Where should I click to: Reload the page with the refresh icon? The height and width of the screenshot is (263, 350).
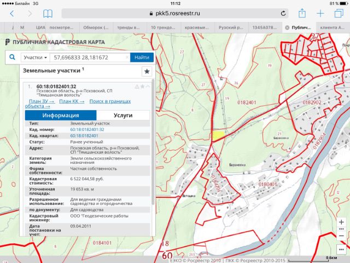click(283, 13)
